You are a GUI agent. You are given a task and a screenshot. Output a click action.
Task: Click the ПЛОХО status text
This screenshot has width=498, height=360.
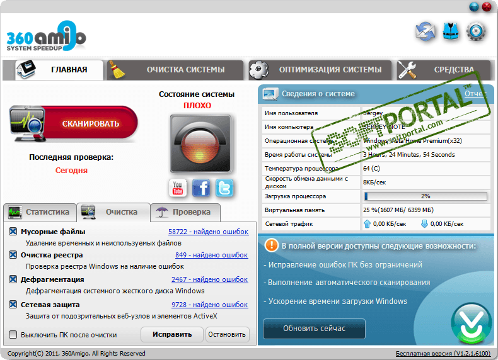[x=197, y=105]
